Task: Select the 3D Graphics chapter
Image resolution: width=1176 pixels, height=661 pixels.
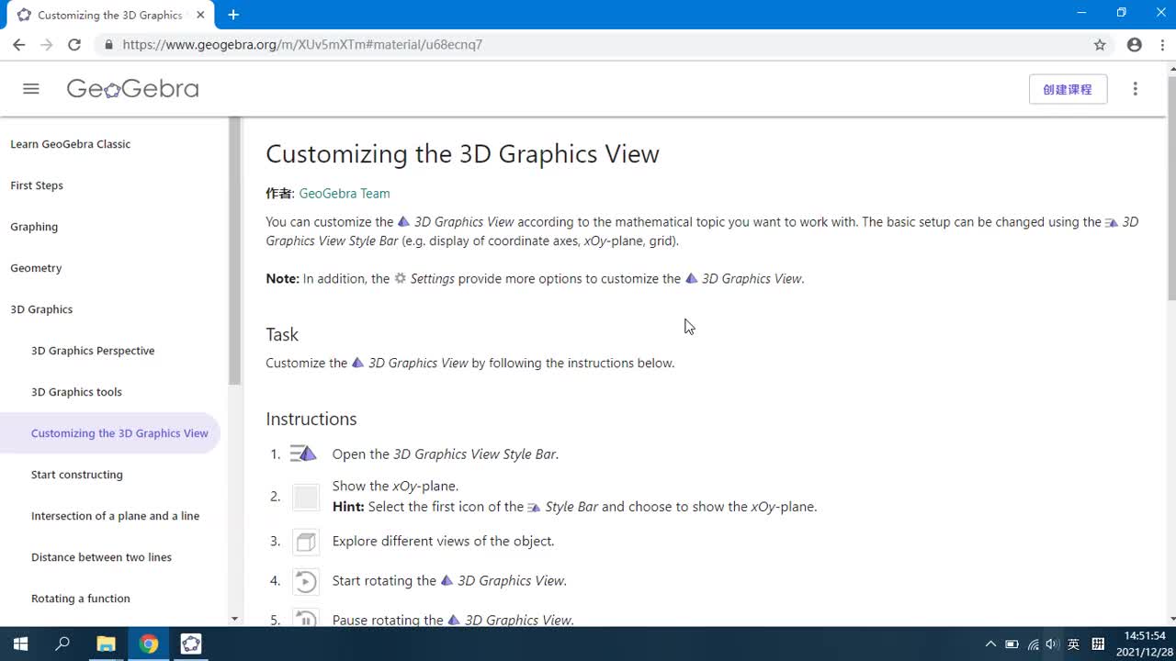Action: (x=41, y=309)
